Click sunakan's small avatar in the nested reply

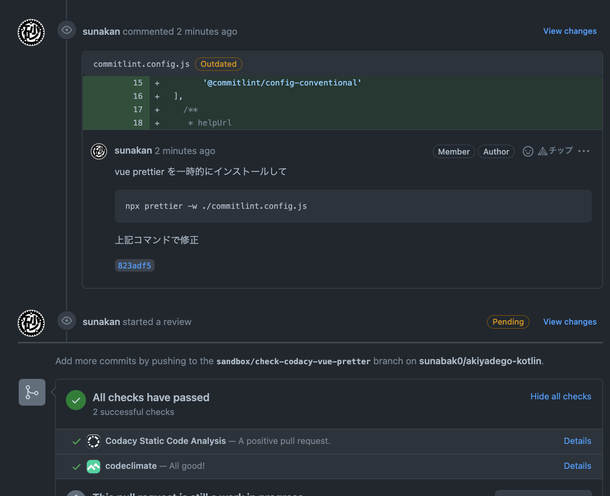pos(98,151)
